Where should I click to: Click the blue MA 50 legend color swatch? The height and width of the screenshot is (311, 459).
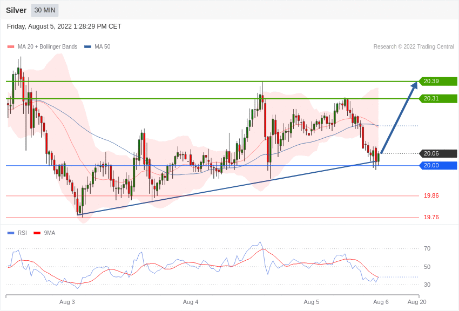click(87, 46)
